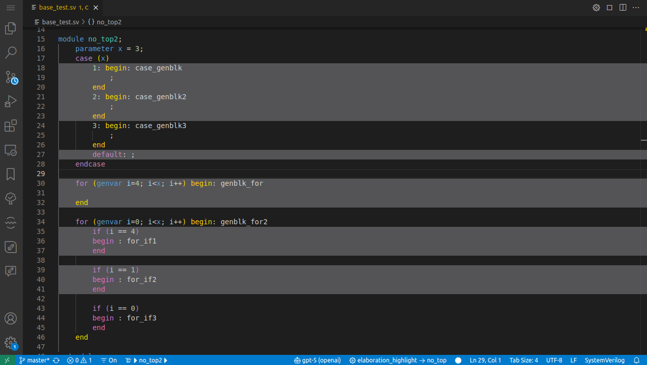Click 'Ln 29, Col 1' to go to line

(485, 360)
